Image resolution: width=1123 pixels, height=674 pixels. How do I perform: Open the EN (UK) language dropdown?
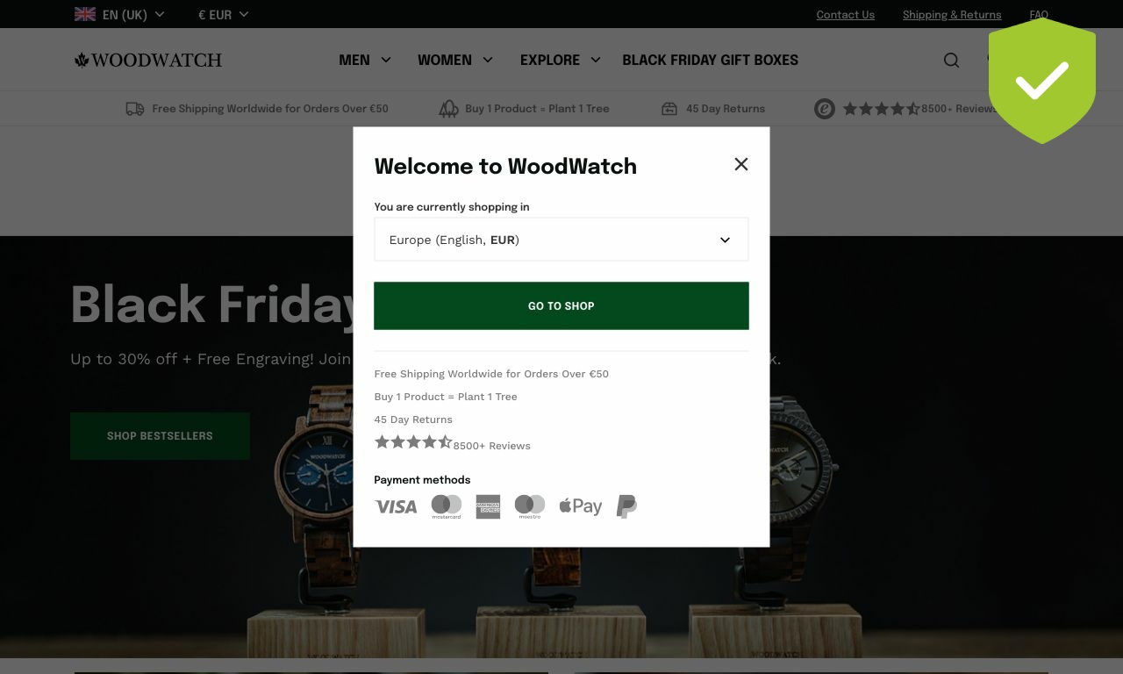[119, 14]
